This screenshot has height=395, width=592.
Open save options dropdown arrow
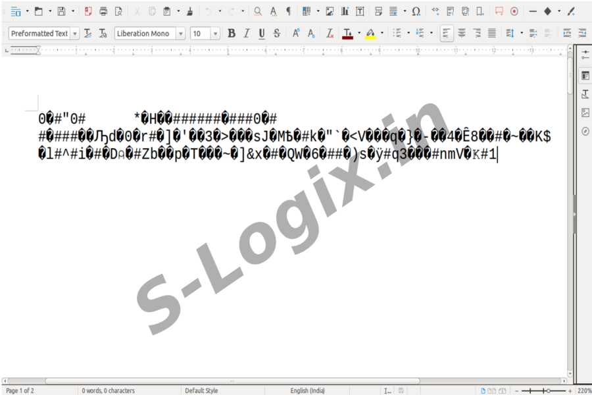coord(73,11)
